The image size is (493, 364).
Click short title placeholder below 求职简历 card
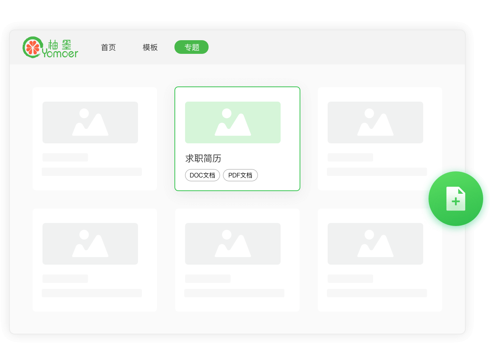pyautogui.click(x=207, y=279)
